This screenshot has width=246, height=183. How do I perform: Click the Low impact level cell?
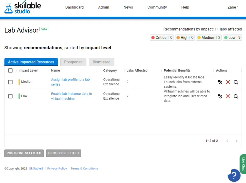[x=23, y=96]
